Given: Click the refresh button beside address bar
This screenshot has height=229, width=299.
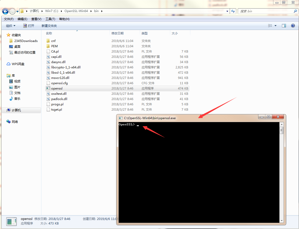Looking at the screenshot, I should click(x=233, y=11).
